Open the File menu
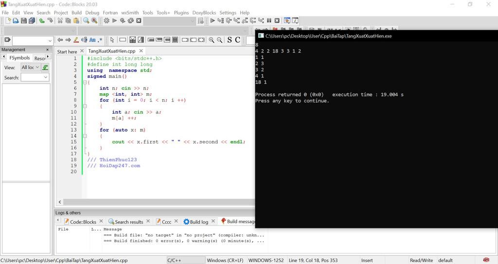Image resolution: width=498 pixels, height=264 pixels. [x=5, y=13]
